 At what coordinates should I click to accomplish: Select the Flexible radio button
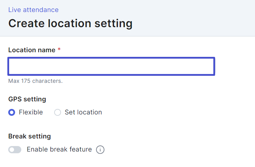tap(12, 112)
